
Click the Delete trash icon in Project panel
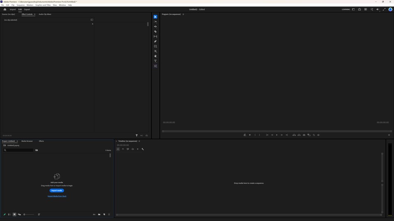[x=109, y=214]
